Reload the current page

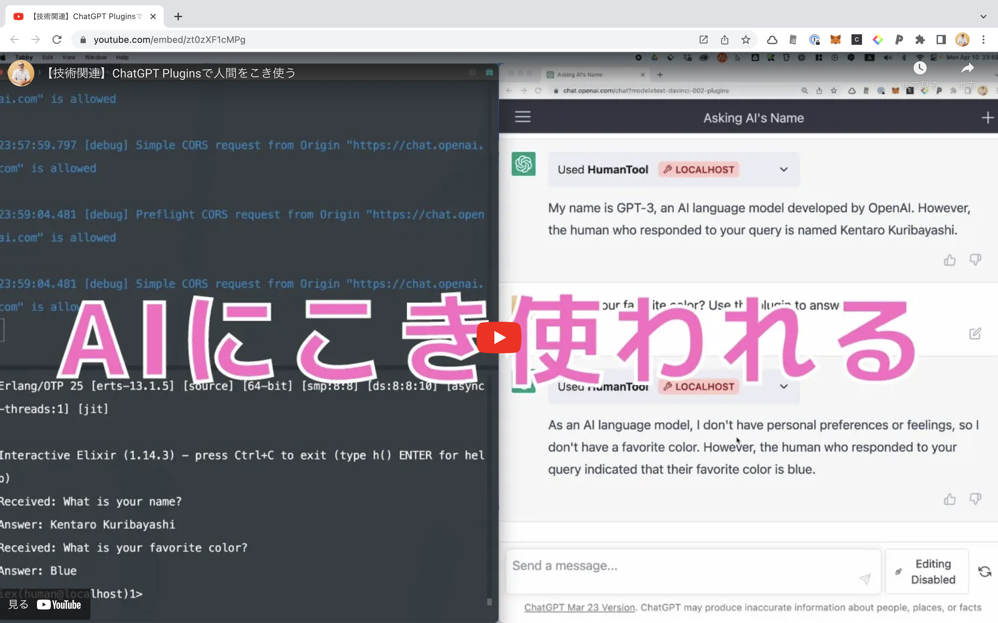[x=57, y=40]
